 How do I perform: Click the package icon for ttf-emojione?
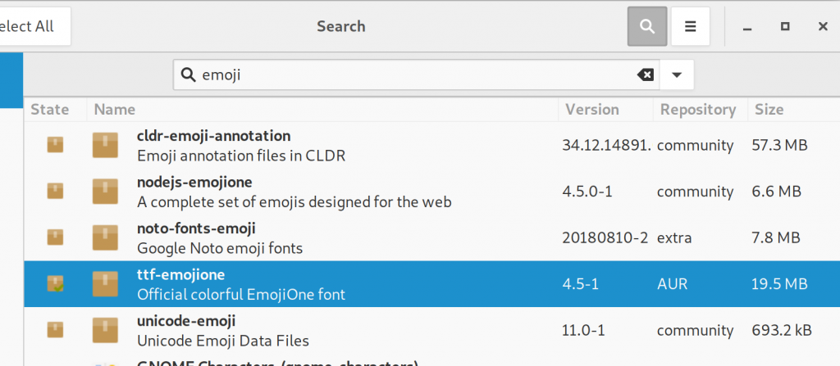[x=105, y=283]
